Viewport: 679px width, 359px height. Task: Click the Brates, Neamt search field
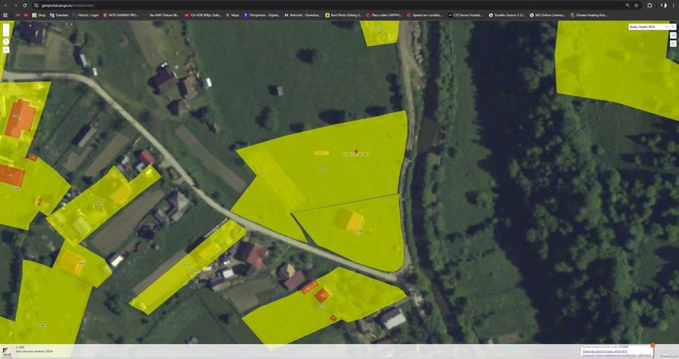pyautogui.click(x=646, y=27)
